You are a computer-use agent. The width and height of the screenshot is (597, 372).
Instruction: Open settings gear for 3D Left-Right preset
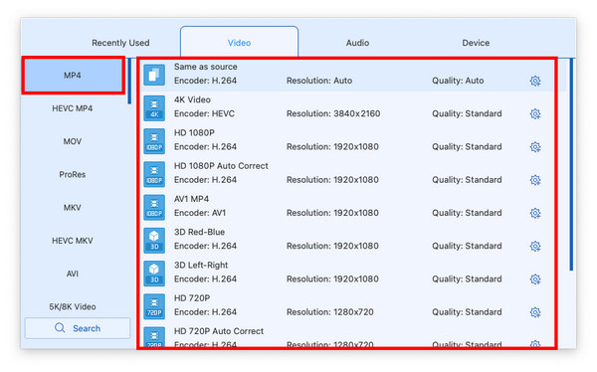tap(535, 279)
